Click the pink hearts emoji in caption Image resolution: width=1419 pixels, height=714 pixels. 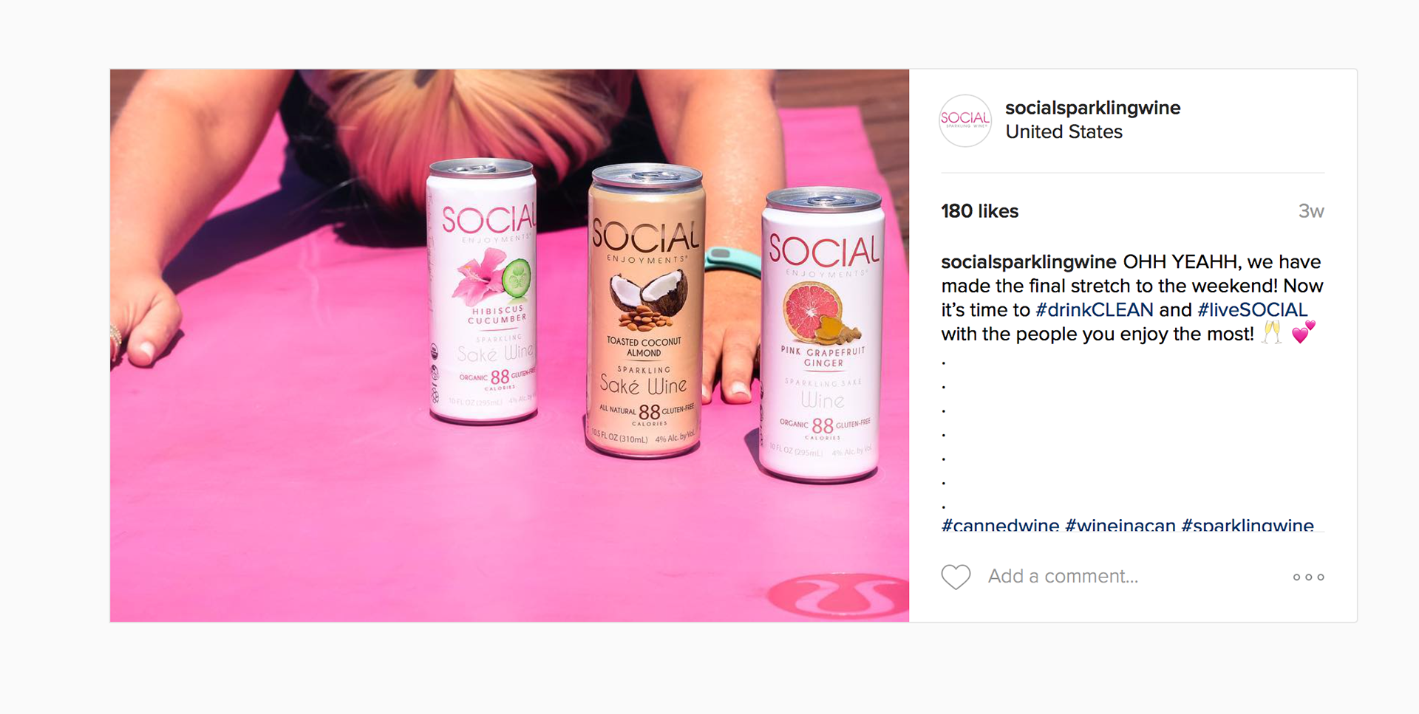(x=1303, y=332)
